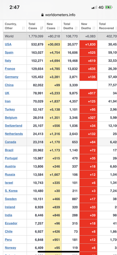Sort table by Country column arrows icon
117x255 pixels.
tap(23, 28)
